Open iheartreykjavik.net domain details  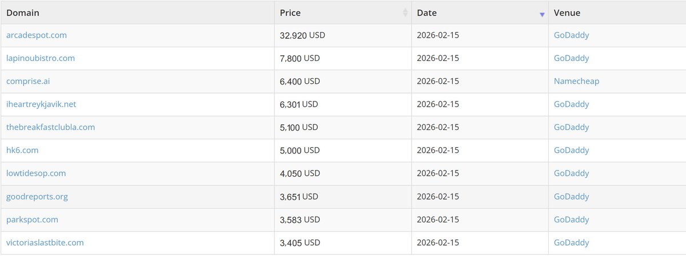click(x=41, y=104)
